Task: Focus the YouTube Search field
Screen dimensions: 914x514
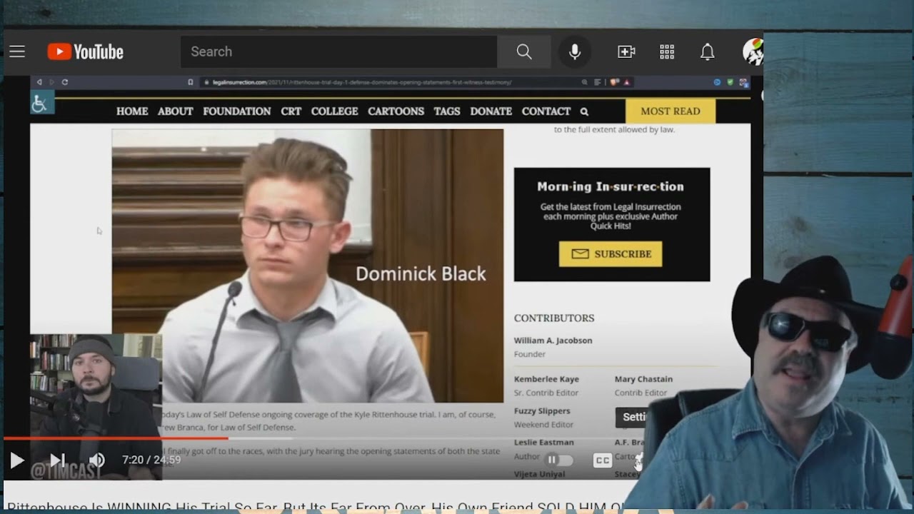Action: click(339, 51)
